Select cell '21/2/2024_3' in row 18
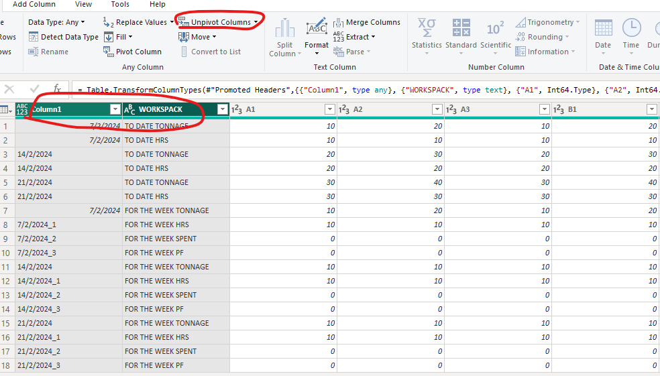660x376 pixels. pos(68,365)
